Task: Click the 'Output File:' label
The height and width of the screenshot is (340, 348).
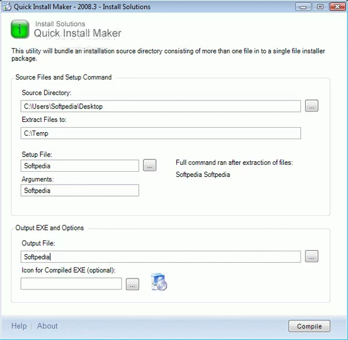Action: point(38,243)
